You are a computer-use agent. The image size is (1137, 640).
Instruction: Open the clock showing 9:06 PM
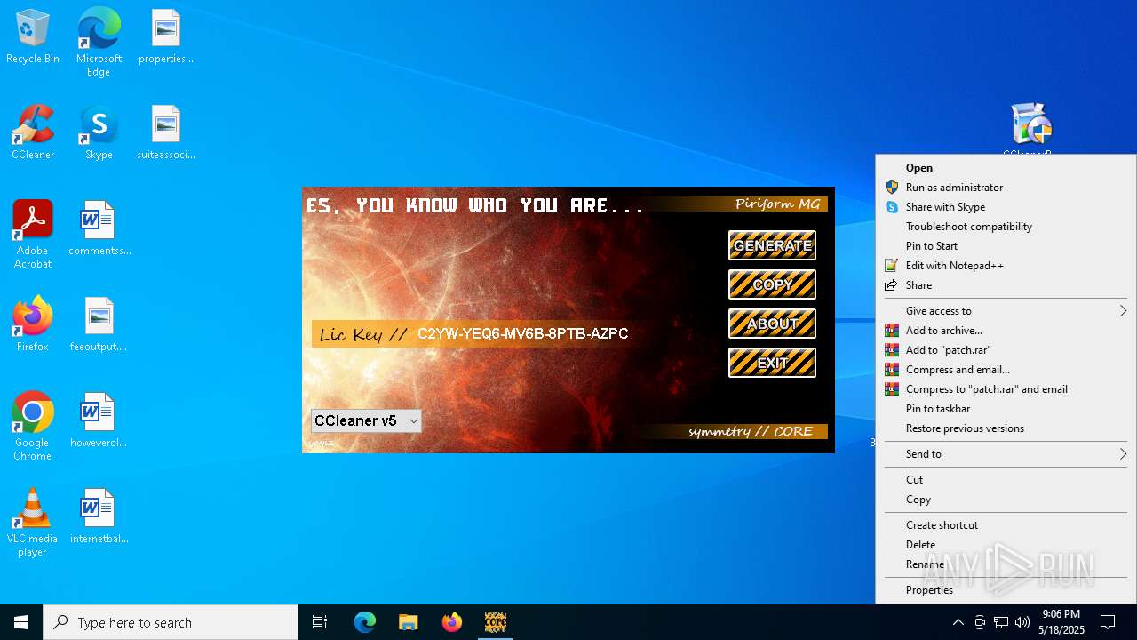(1062, 622)
